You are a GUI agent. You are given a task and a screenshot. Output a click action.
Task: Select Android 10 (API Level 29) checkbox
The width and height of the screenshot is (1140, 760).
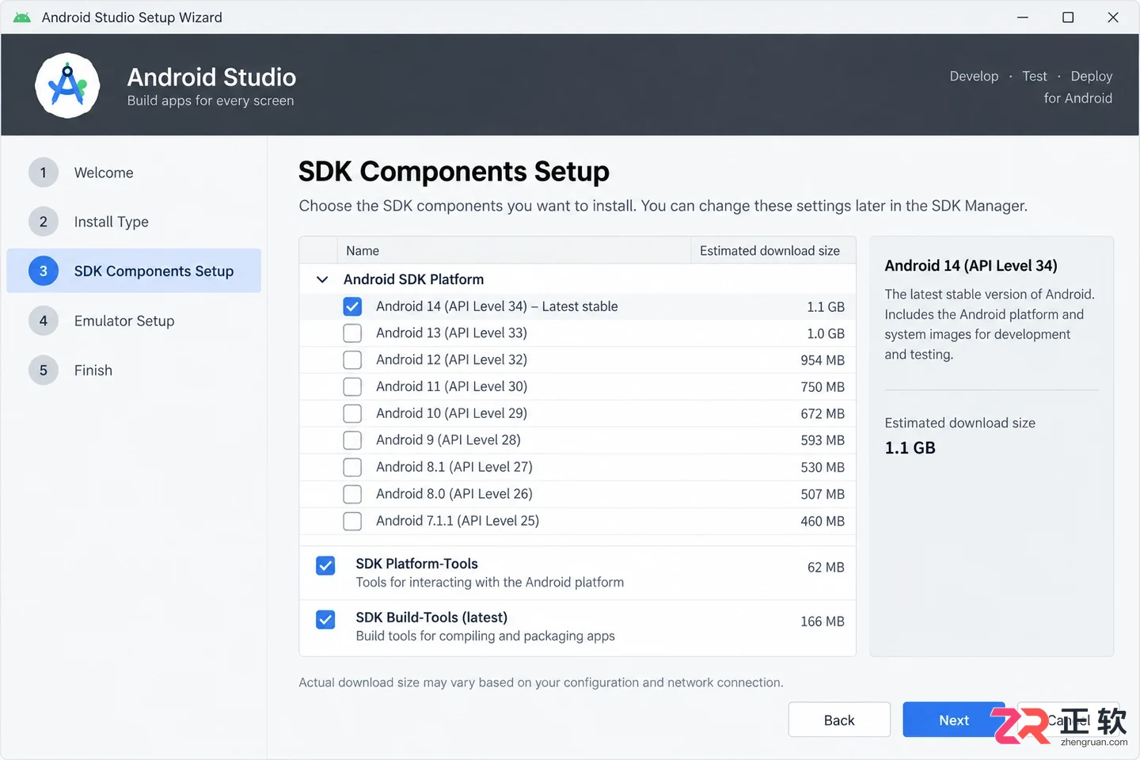(352, 413)
